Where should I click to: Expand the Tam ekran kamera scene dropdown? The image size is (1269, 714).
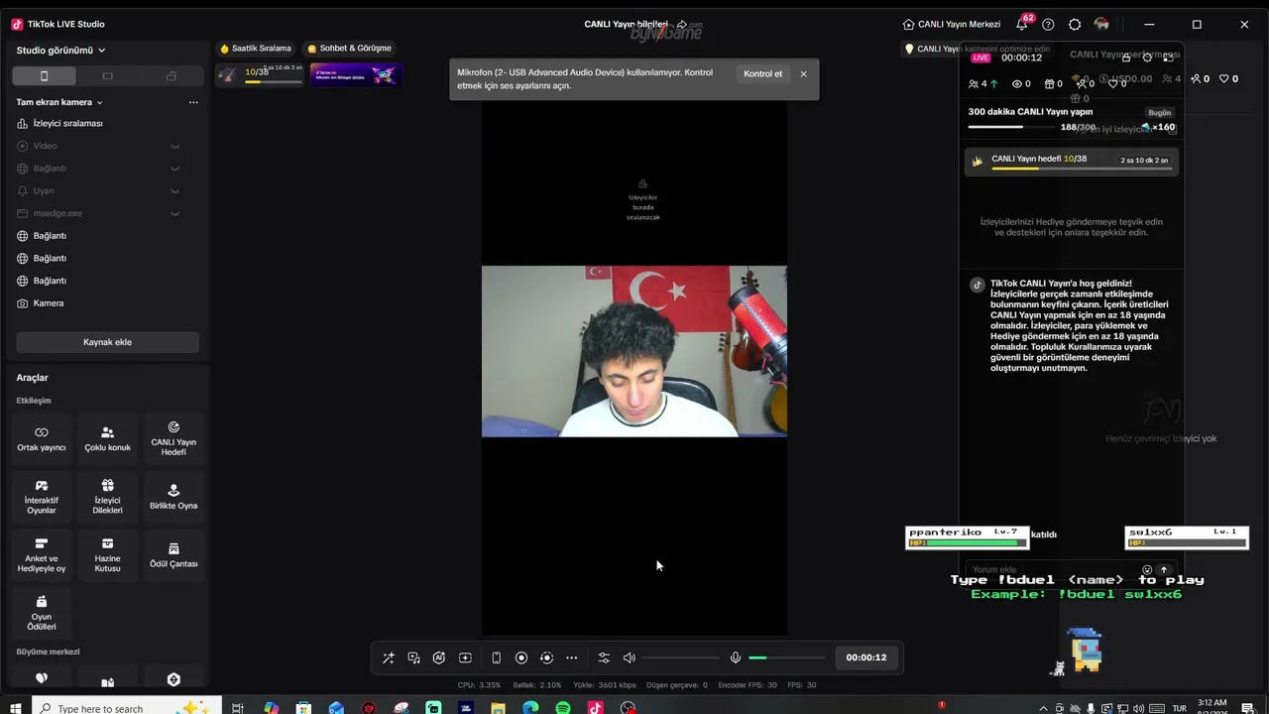pos(59,102)
